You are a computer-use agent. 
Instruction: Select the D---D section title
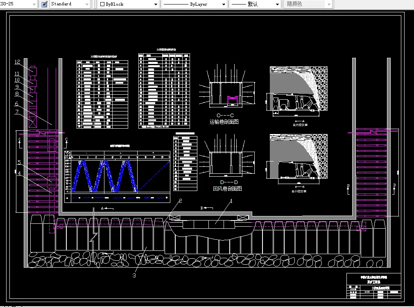(229, 182)
